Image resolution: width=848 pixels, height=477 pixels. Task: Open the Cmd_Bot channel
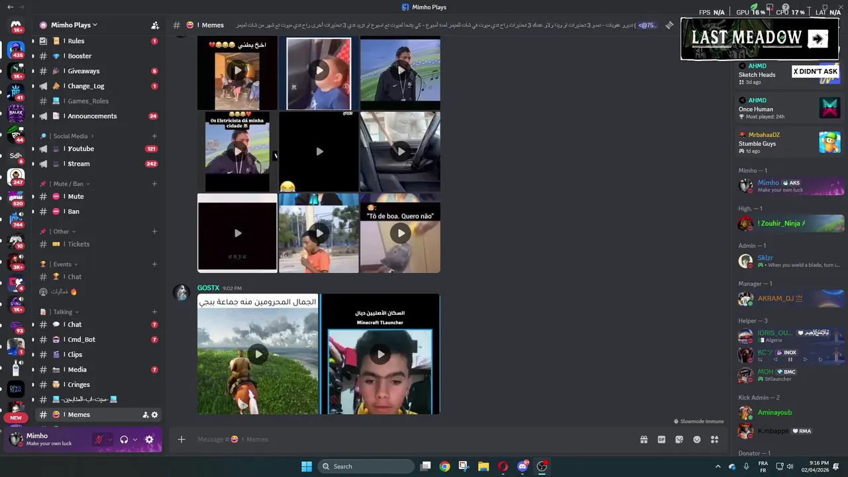click(98, 339)
